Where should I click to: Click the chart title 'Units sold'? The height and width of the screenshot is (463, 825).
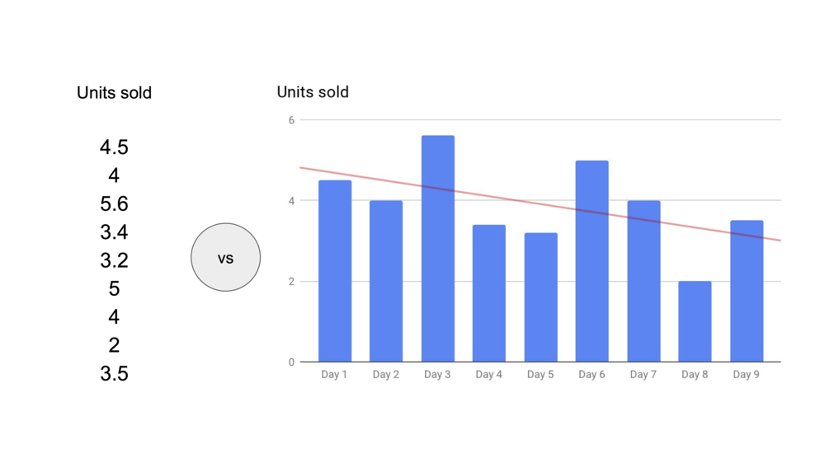point(313,92)
